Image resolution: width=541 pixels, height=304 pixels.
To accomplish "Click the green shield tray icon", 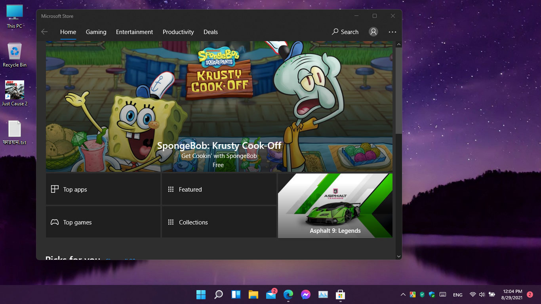I will [422, 294].
